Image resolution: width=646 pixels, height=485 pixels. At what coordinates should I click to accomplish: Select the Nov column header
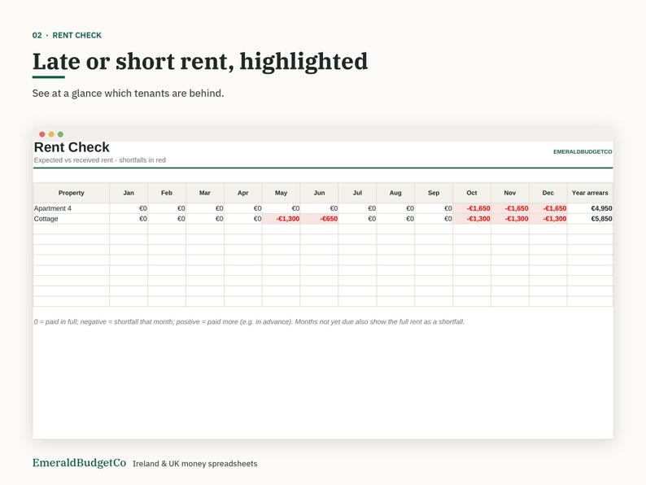pyautogui.click(x=510, y=193)
